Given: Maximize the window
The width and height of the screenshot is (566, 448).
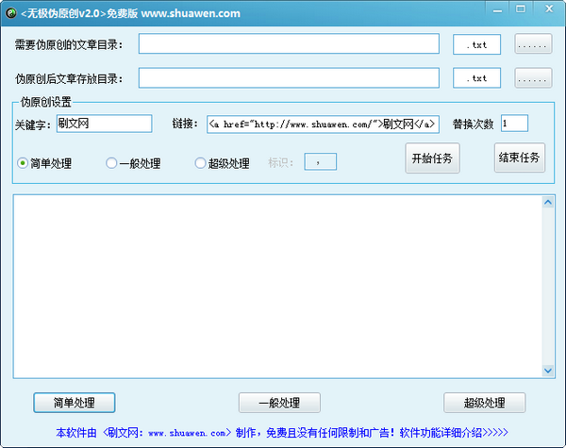Looking at the screenshot, I should pos(521,9).
